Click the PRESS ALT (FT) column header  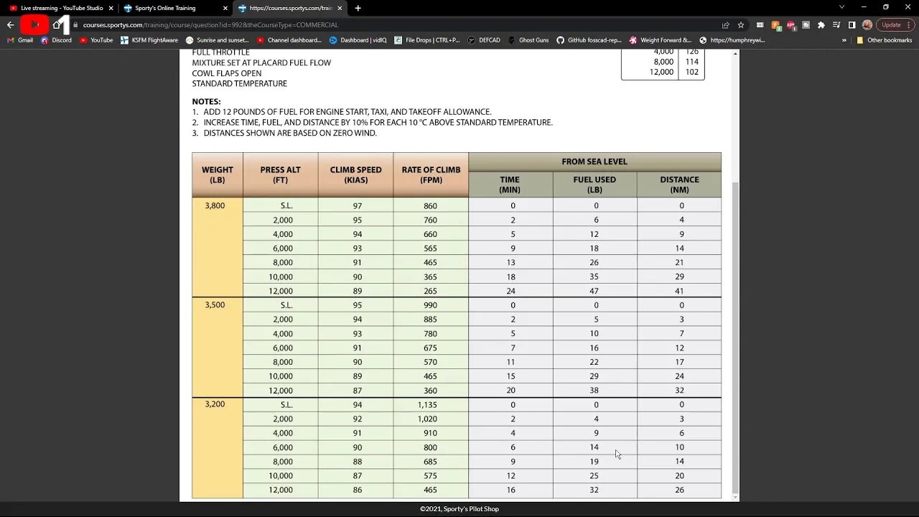(281, 174)
